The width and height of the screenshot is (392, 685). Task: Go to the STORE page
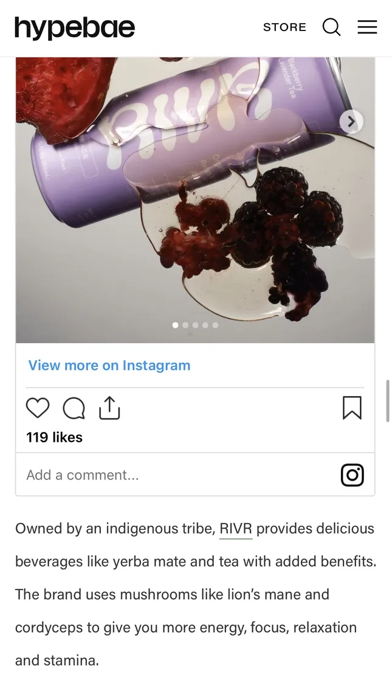tap(284, 27)
